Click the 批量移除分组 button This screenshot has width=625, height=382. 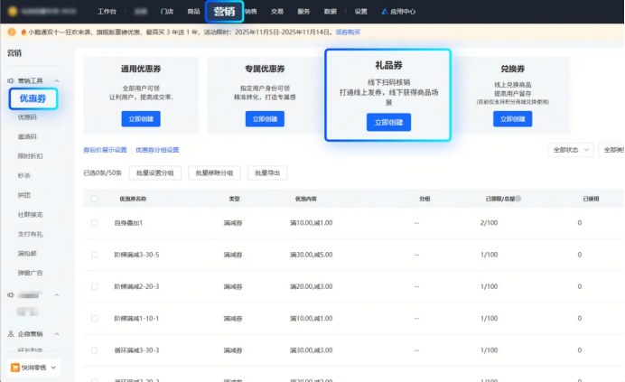pos(214,172)
